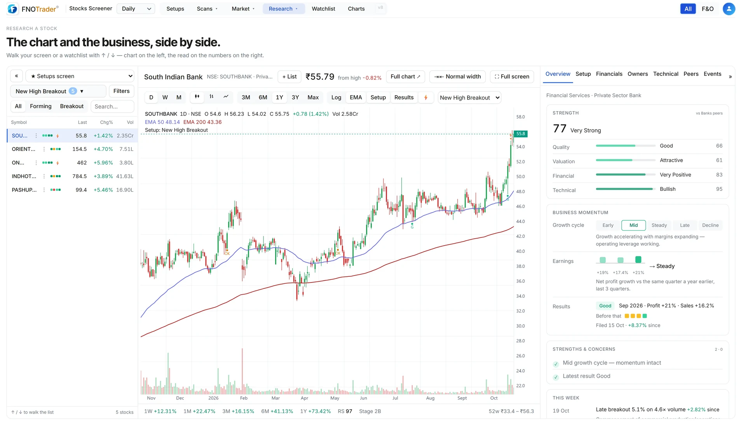Select the bar chart type icon
This screenshot has height=424, width=746.
click(211, 97)
